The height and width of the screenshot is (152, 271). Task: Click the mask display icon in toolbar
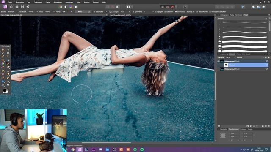coord(118,7)
